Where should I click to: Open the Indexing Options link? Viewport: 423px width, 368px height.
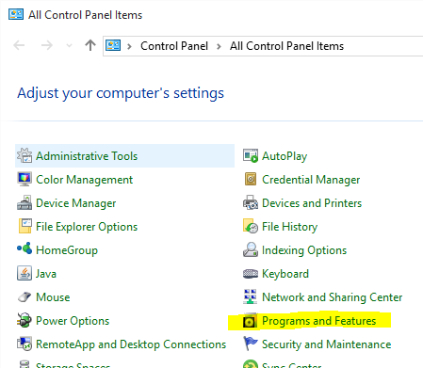(x=304, y=250)
